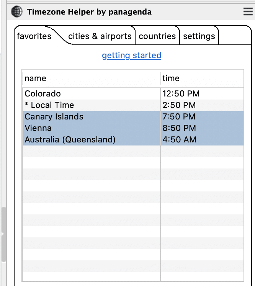Click the Timezone Helper globe icon

(x=17, y=12)
